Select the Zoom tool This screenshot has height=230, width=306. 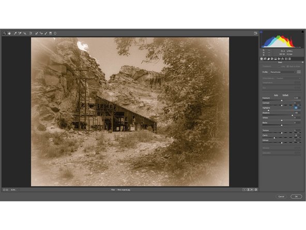[4, 33]
